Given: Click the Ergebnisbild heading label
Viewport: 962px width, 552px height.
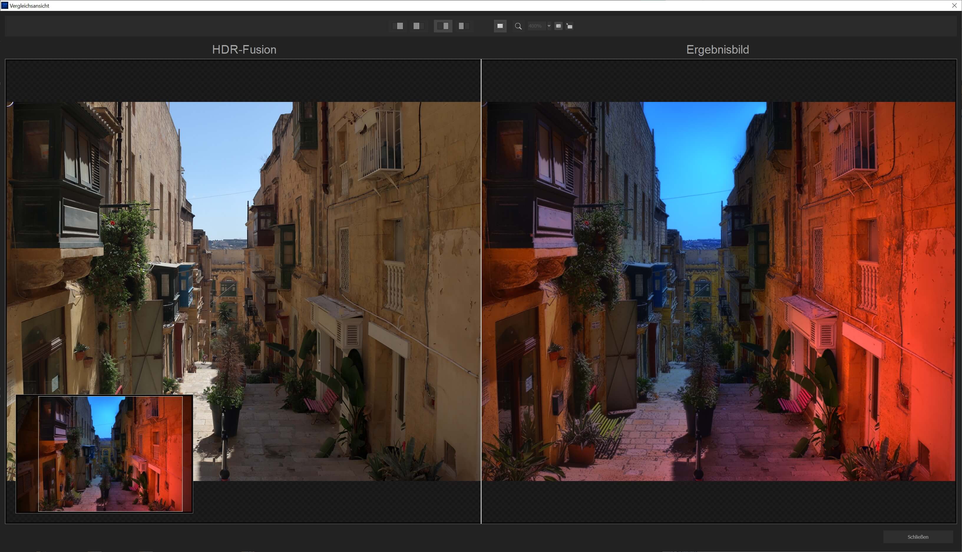Looking at the screenshot, I should point(717,50).
